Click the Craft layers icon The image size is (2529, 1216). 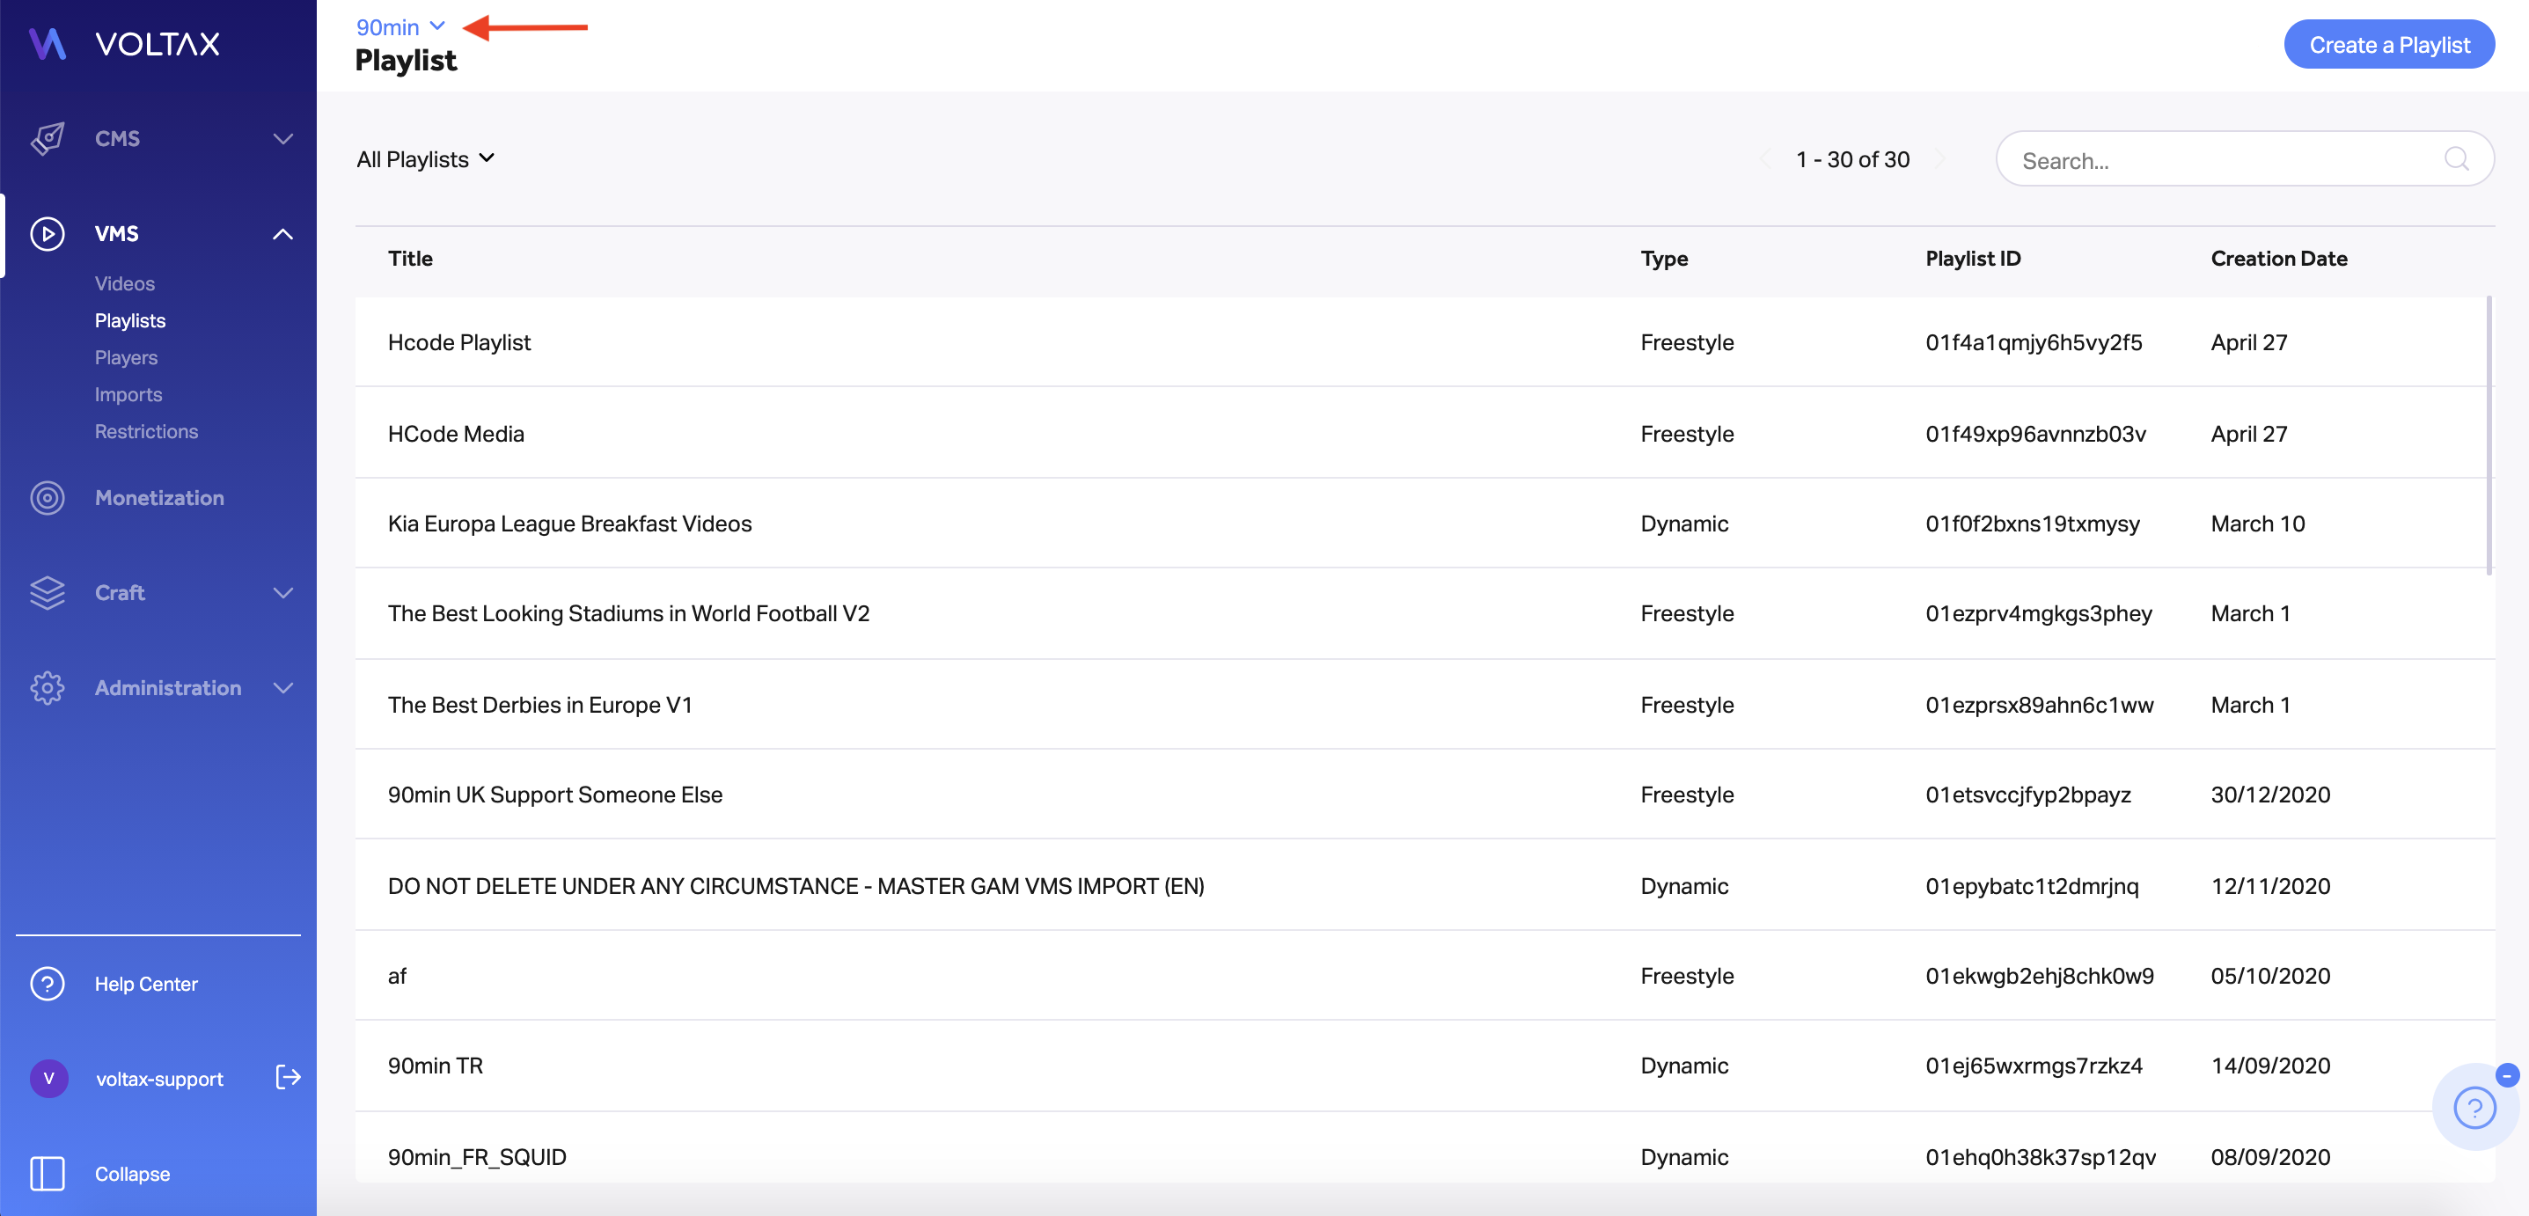(x=48, y=593)
